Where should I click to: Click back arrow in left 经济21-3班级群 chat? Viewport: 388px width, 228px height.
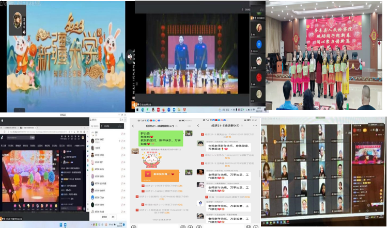(x=133, y=125)
